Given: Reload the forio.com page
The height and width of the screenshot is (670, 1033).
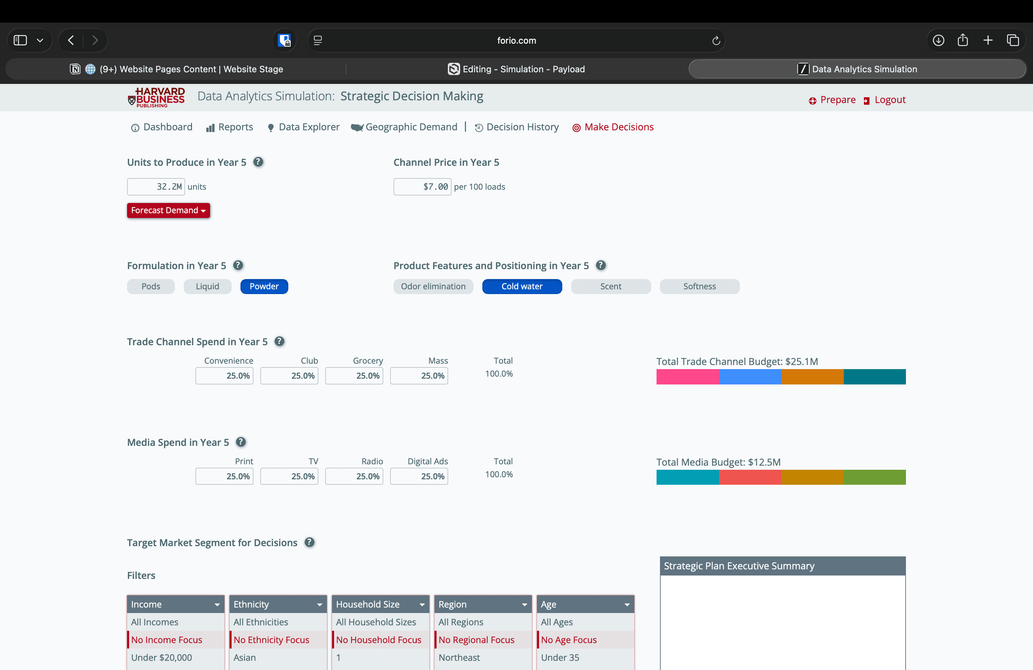Looking at the screenshot, I should [x=716, y=40].
